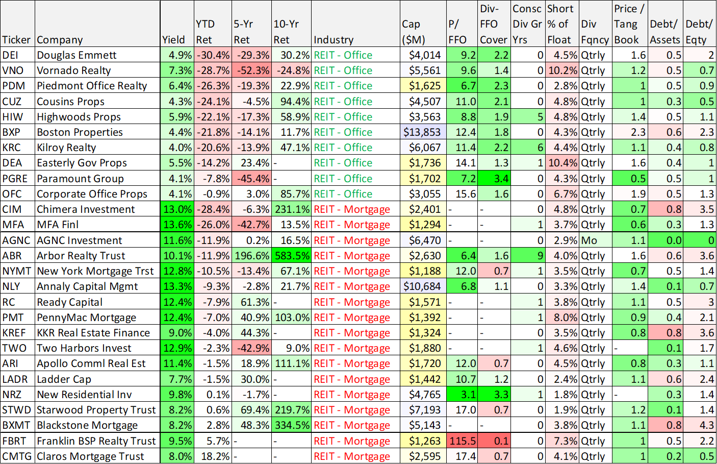
Task: Select the Piedmont Office Realty cell
Action: pos(97,86)
